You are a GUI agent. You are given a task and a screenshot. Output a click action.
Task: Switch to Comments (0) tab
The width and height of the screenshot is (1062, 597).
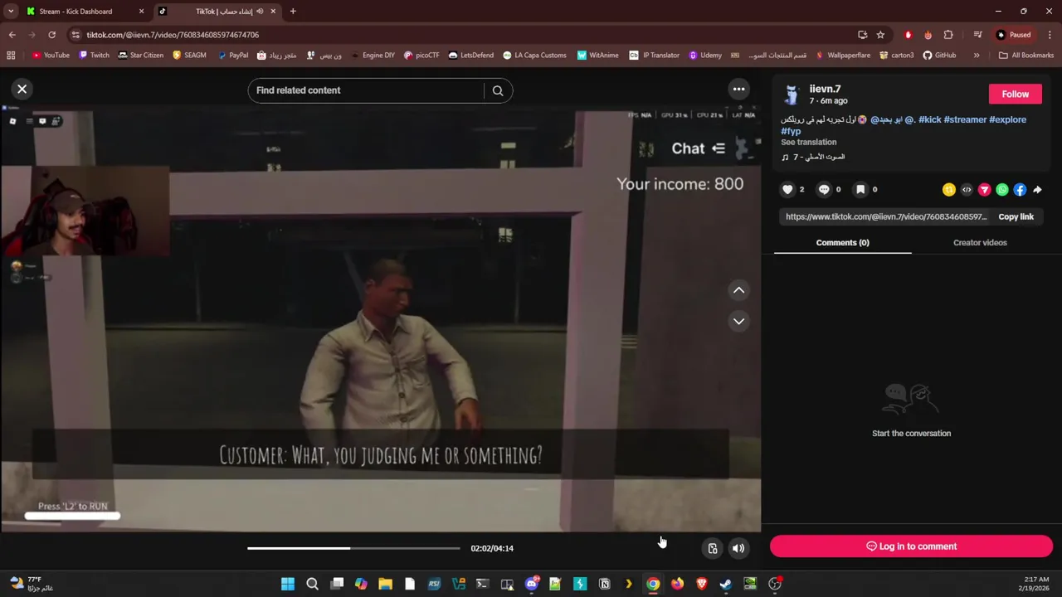tap(842, 243)
